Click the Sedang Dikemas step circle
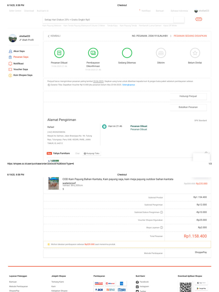Viewport: 219px width, 292px height. pyautogui.click(x=127, y=53)
